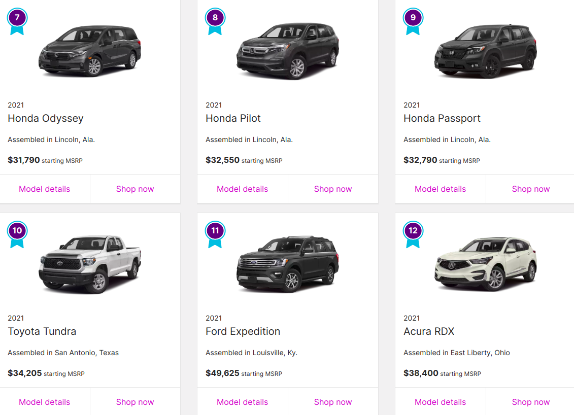
Task: Shop now for the Toyota Tundra
Action: click(x=135, y=402)
